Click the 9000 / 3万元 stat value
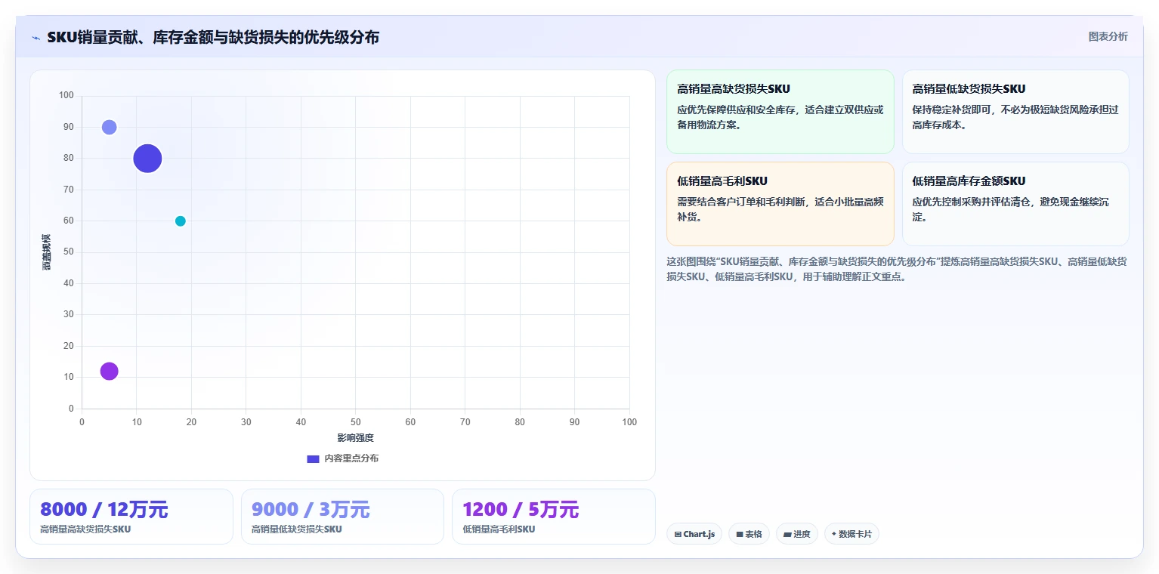The image size is (1159, 574). click(310, 510)
